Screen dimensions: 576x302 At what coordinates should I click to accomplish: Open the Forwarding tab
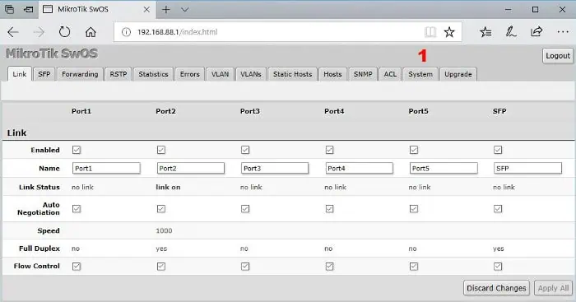click(80, 74)
